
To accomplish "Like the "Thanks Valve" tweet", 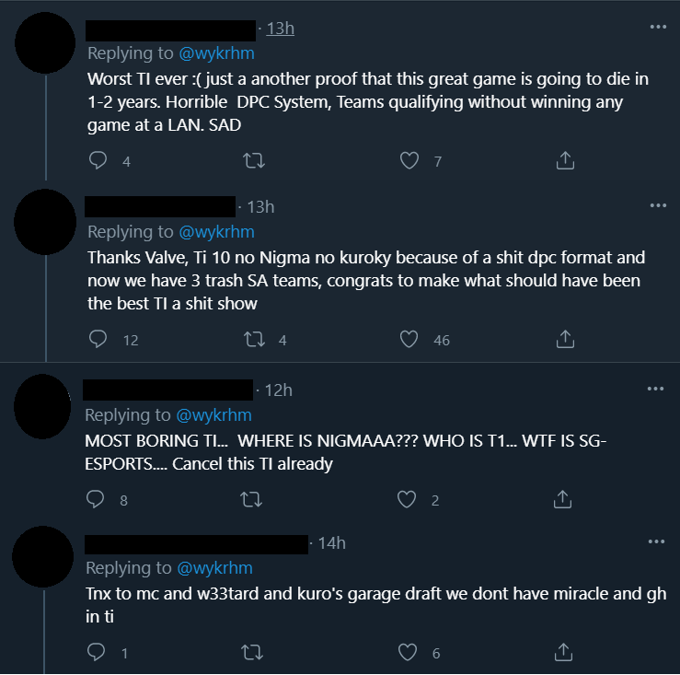I will [409, 340].
